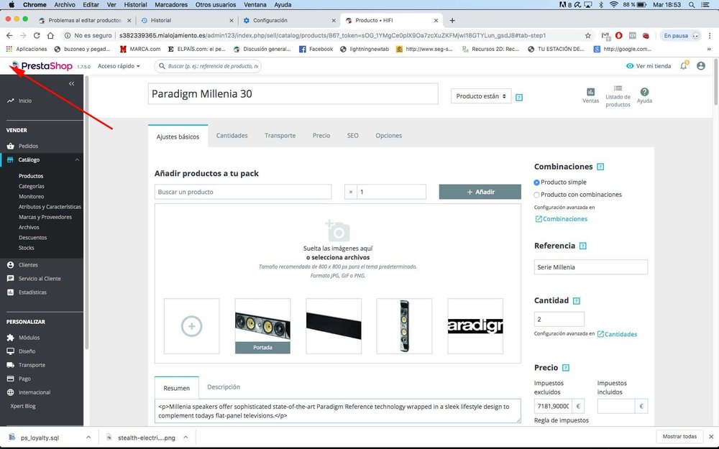Open Marcas y Proveedores submenu item

(45, 217)
